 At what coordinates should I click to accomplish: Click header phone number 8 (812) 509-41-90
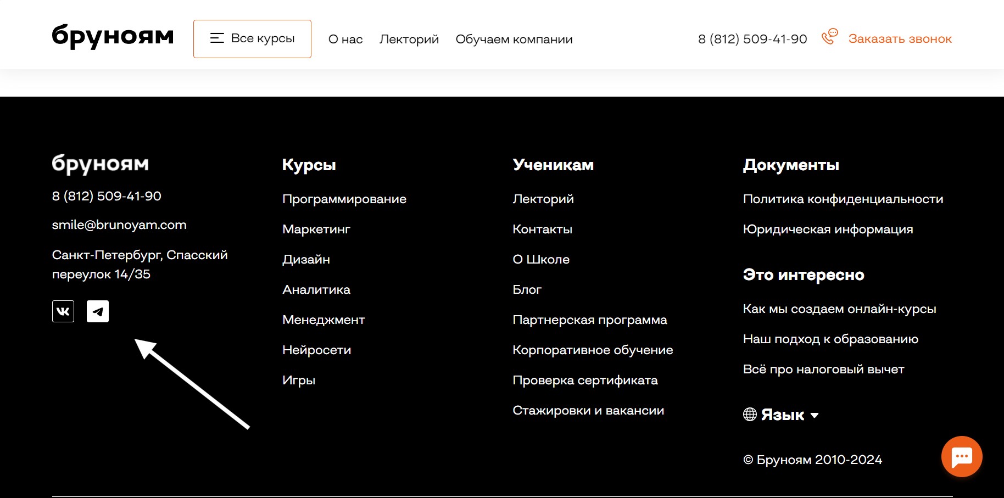point(752,39)
